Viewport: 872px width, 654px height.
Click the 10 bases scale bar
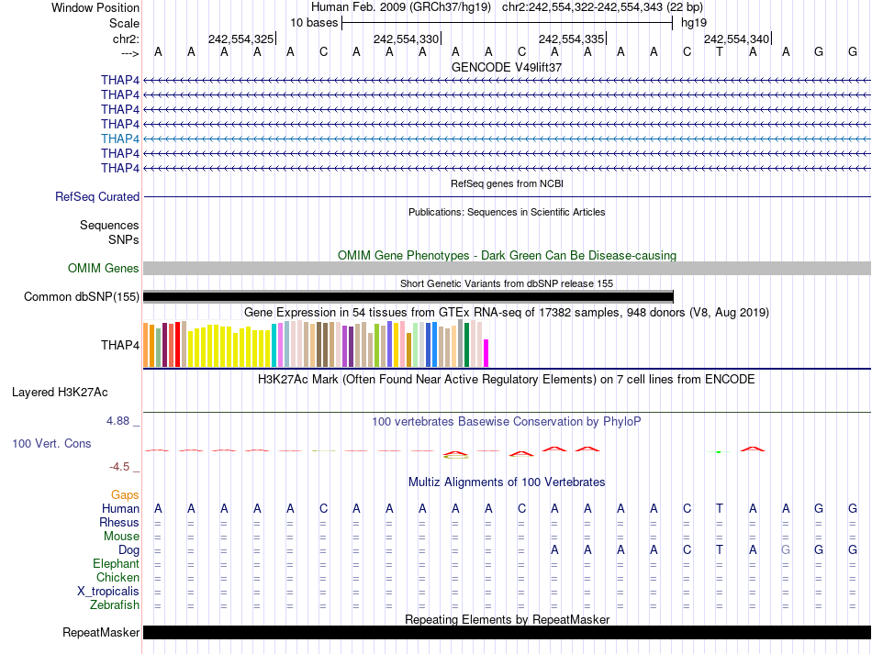tap(507, 22)
